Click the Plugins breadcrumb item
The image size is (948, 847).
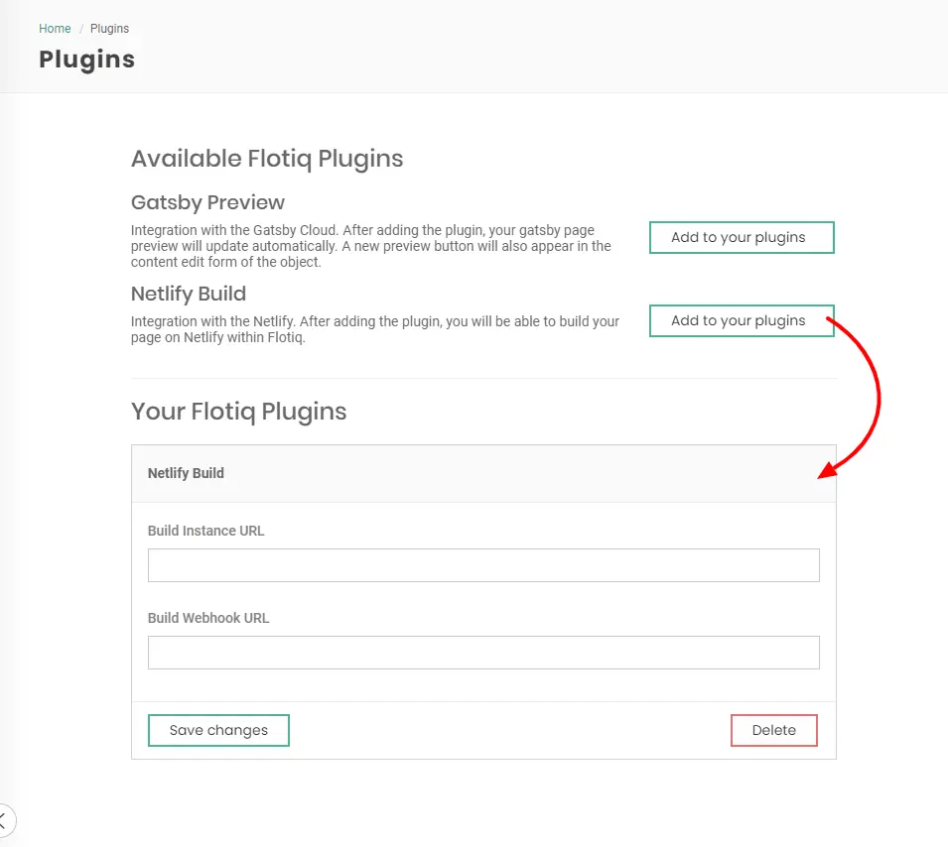109,29
